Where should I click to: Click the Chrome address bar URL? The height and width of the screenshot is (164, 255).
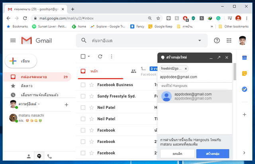pos(67,18)
